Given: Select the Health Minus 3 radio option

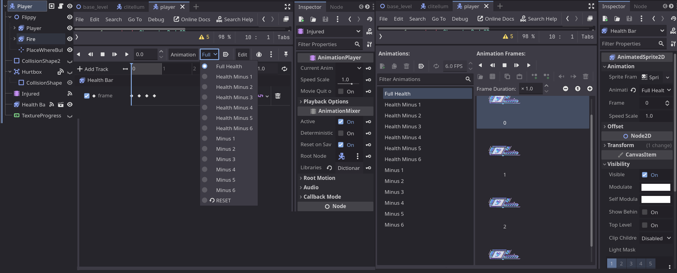Looking at the screenshot, I should 205,97.
